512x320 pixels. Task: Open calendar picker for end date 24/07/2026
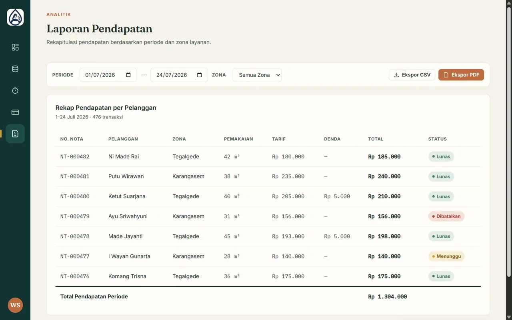(x=200, y=75)
